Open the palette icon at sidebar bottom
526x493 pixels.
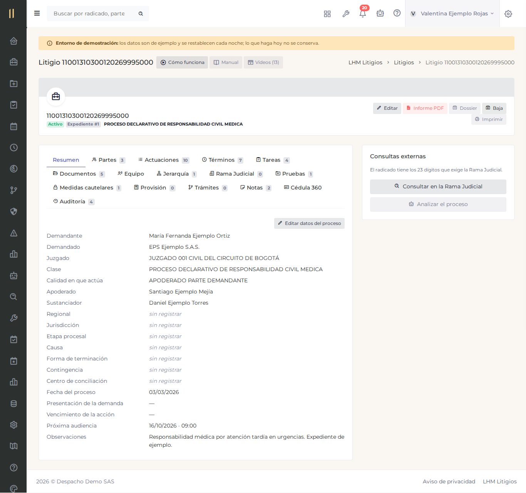tap(13, 489)
